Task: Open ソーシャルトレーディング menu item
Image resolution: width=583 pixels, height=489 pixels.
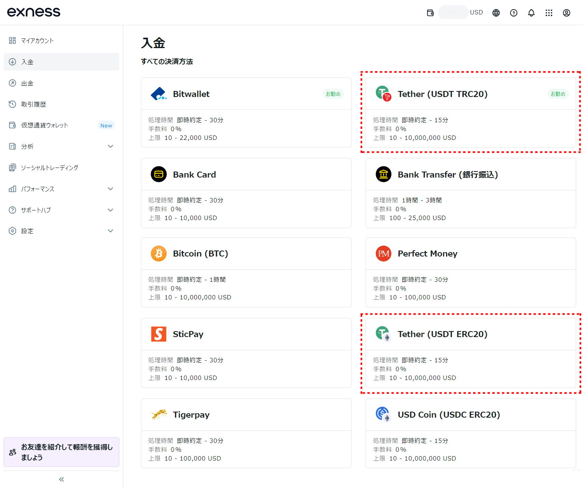Action: coord(61,168)
